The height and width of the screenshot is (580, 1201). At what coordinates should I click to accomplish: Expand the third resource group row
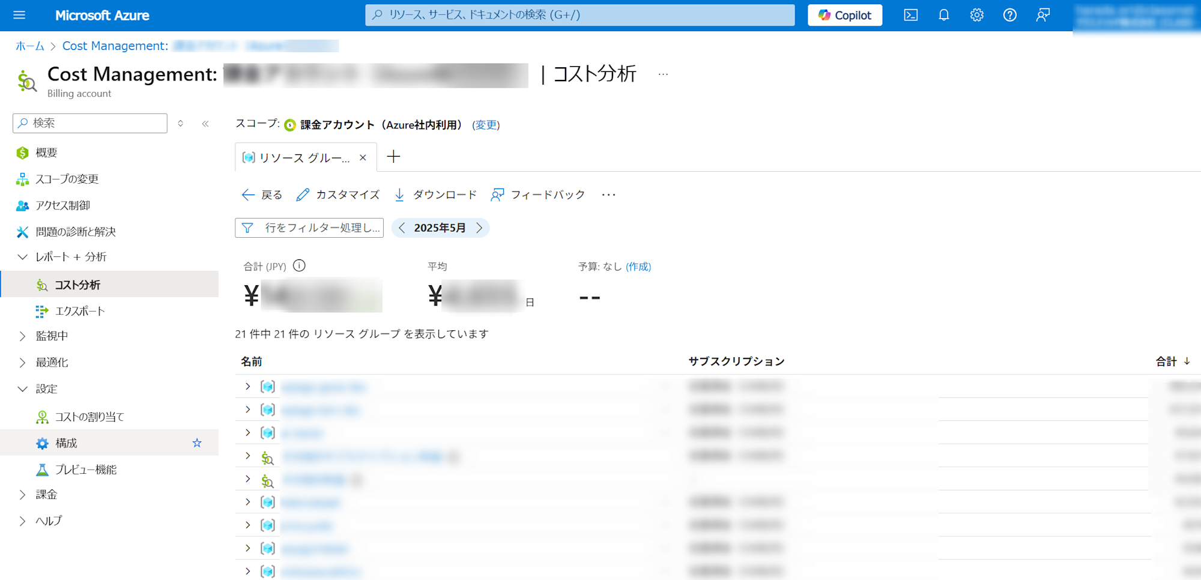click(x=247, y=432)
